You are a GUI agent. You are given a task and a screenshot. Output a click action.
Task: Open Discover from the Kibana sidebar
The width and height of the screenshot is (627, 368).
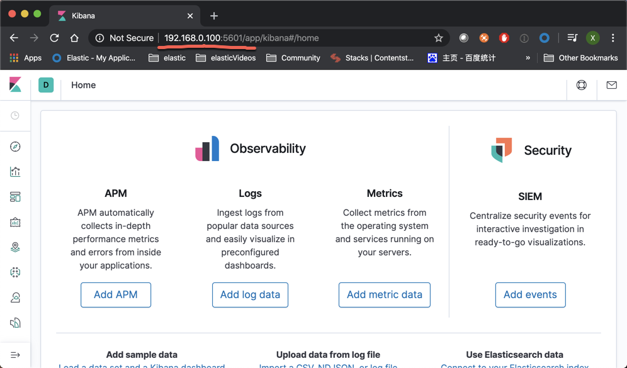click(16, 147)
